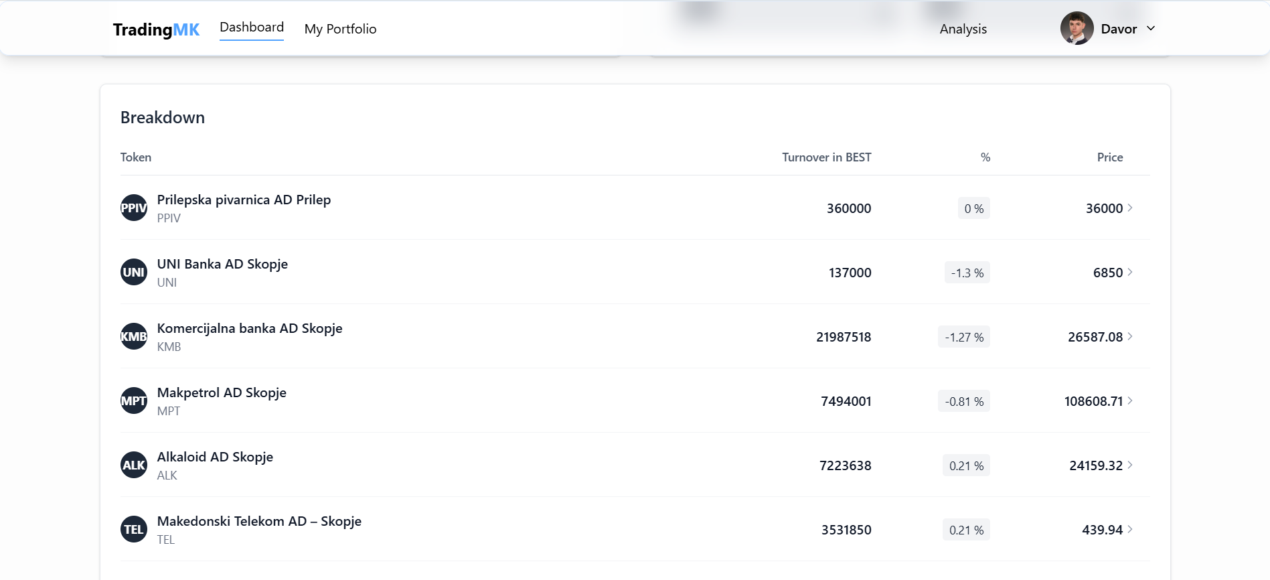Open Makedonski Telekom AD – Skopje entry
The width and height of the screenshot is (1270, 580).
259,521
